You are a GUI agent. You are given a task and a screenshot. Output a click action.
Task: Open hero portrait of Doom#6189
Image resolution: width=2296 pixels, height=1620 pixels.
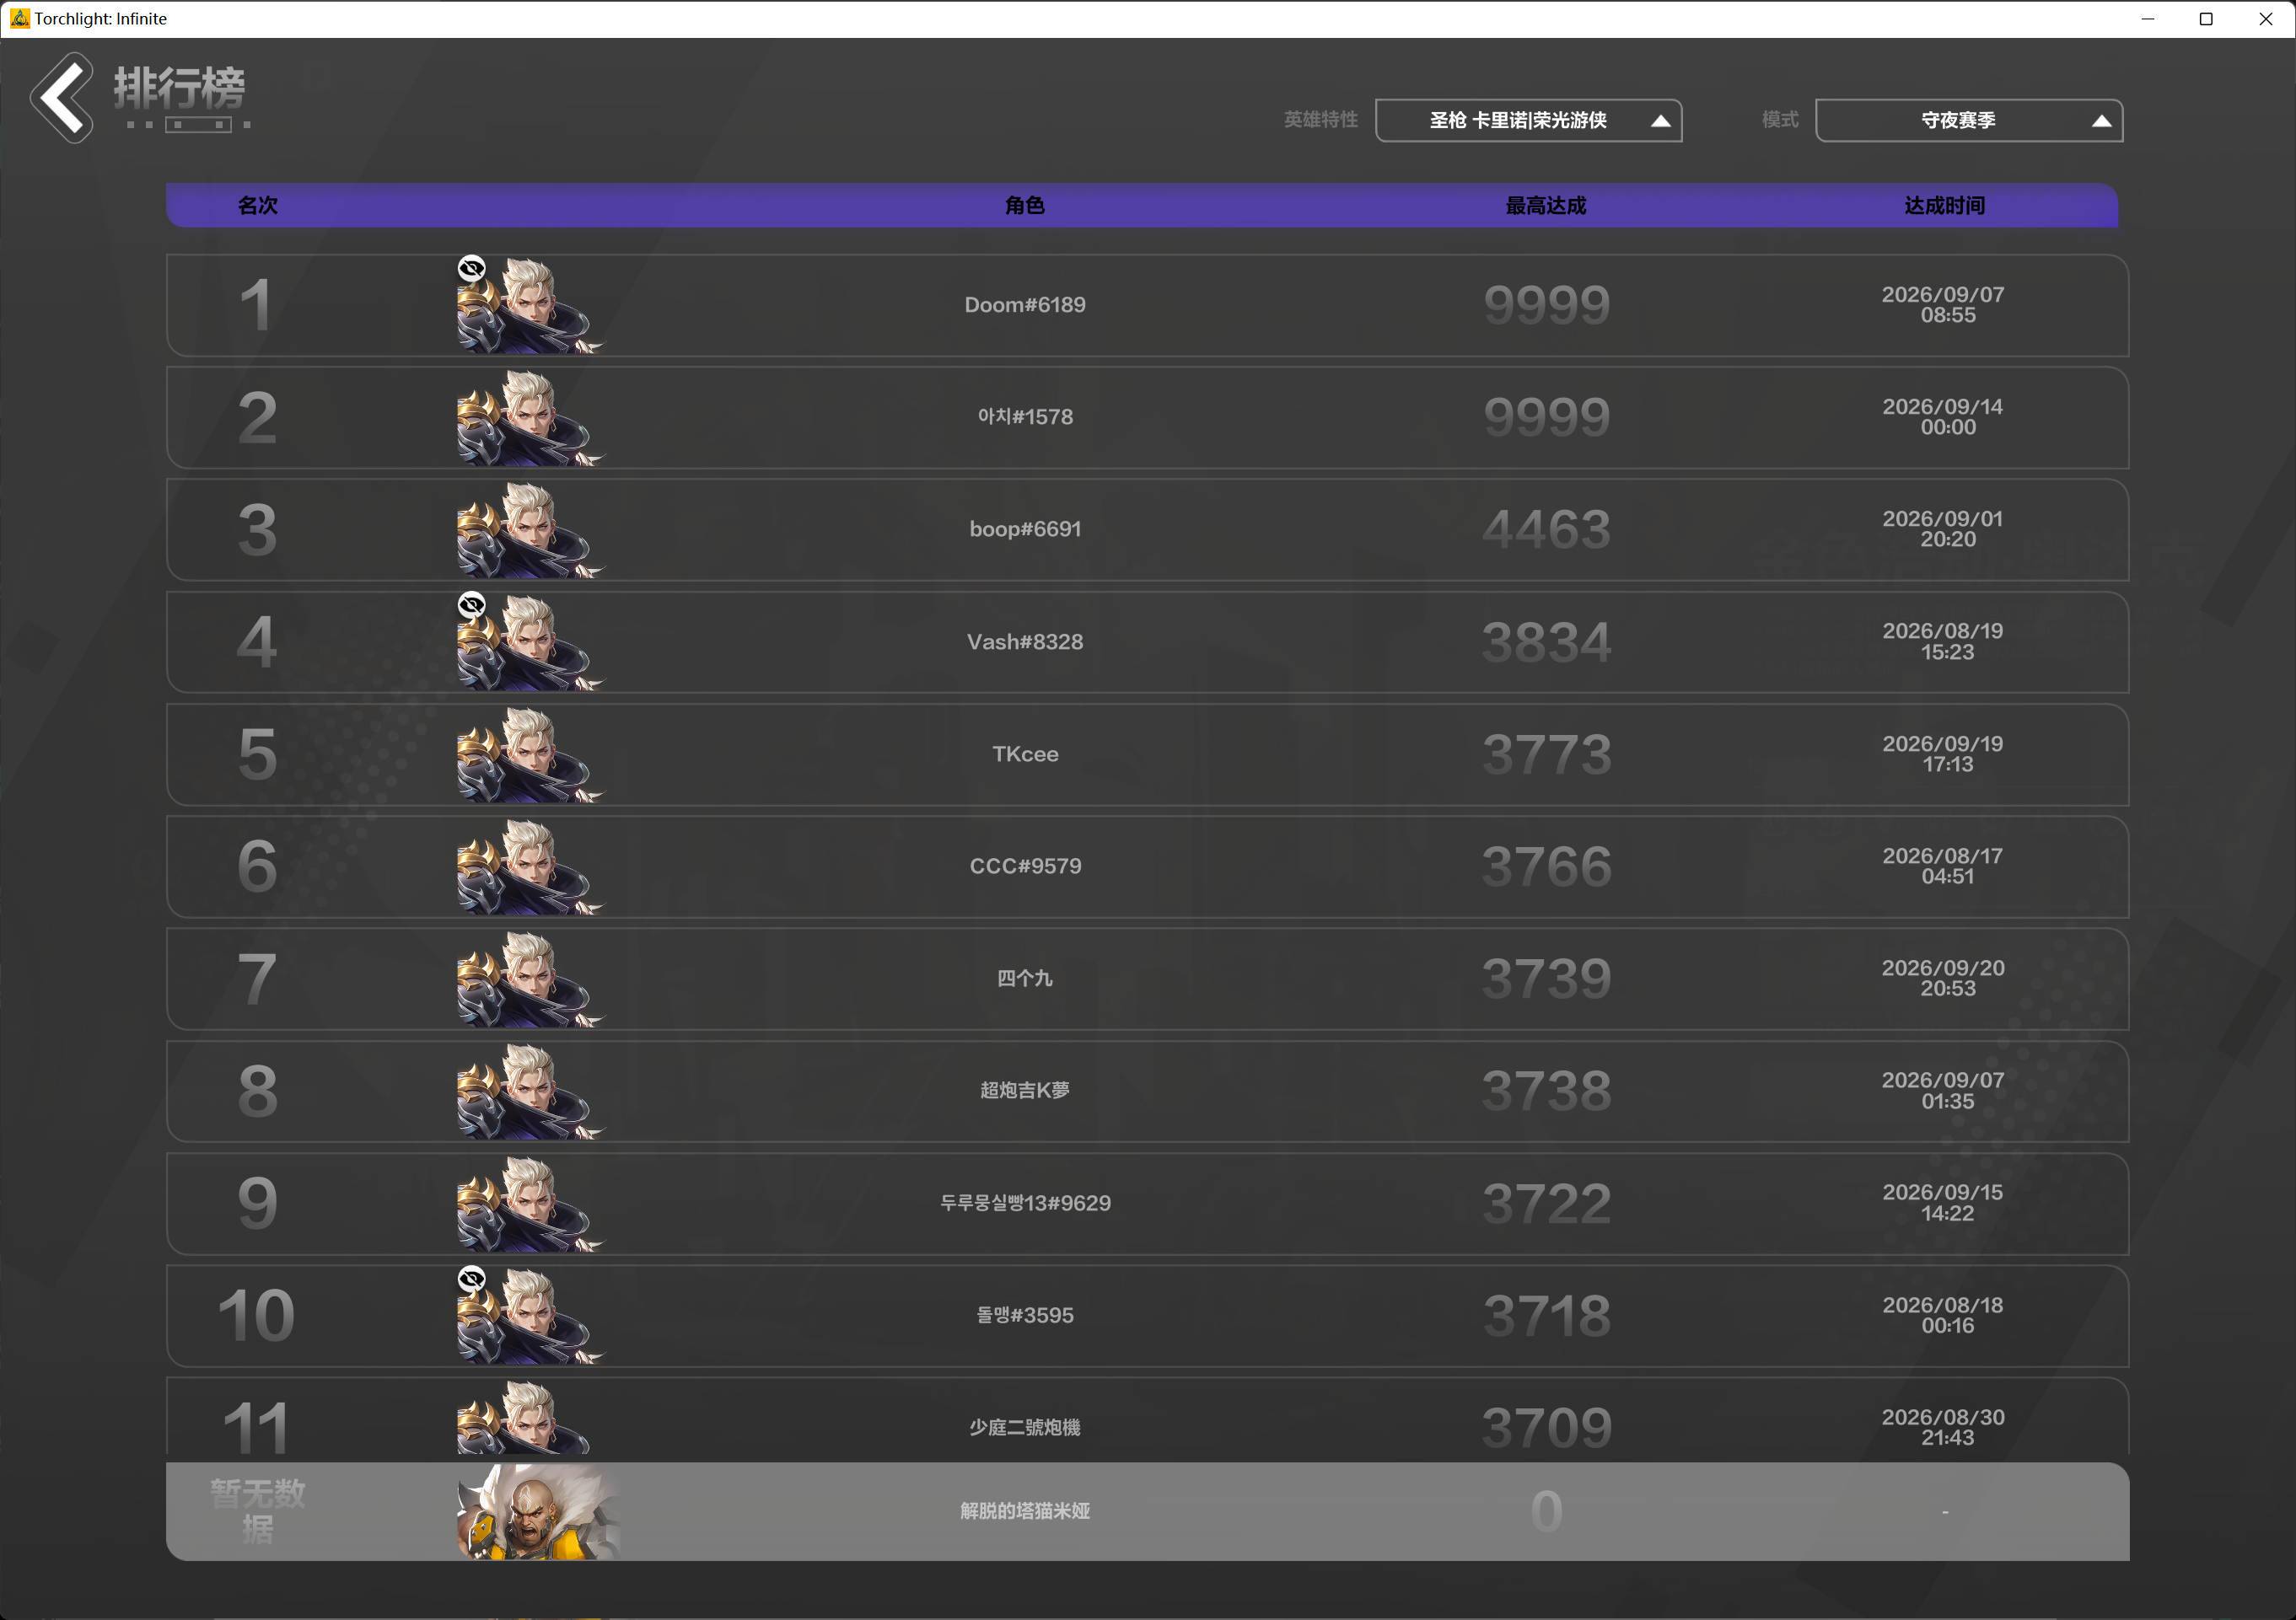pyautogui.click(x=531, y=306)
